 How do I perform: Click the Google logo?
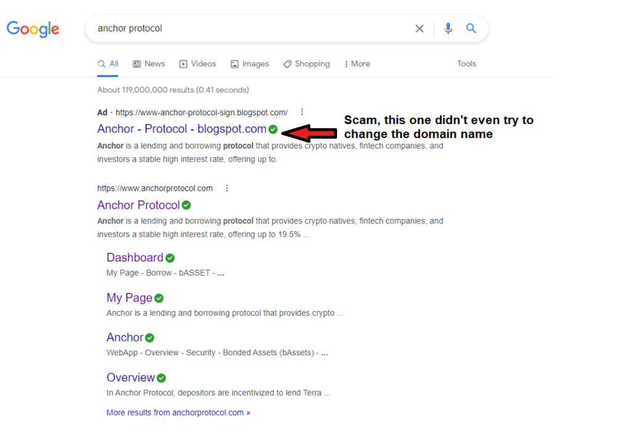click(x=33, y=28)
